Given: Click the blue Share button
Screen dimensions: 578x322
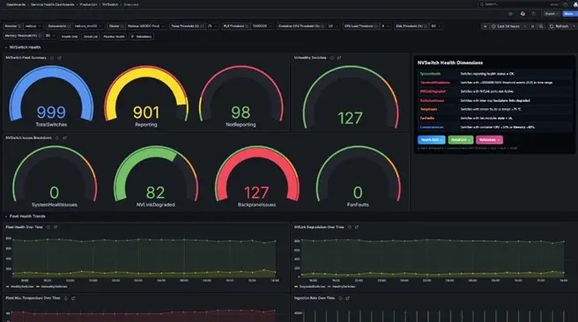Looking at the screenshot, I should click(x=569, y=14).
